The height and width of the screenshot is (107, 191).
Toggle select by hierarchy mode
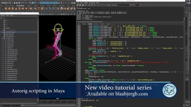tap(30, 3)
